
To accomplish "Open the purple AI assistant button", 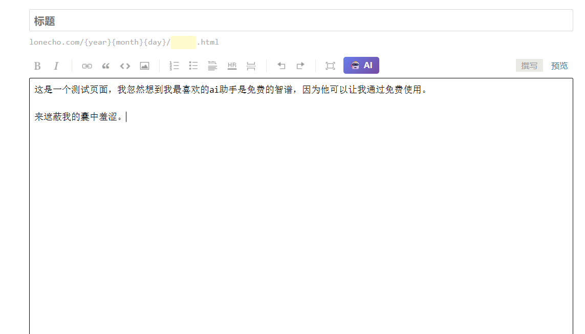I will 361,66.
